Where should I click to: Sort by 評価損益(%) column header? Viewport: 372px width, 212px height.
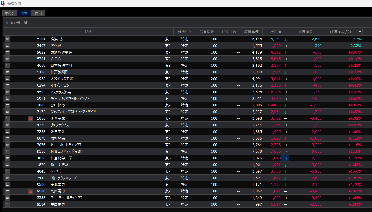point(340,32)
